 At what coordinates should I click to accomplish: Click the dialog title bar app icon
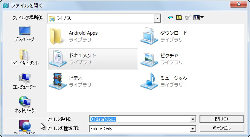pos(6,6)
